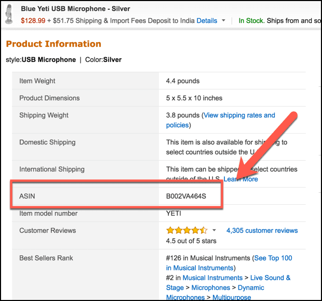Click the star rating icons
This screenshot has height=301, width=322.
(186, 230)
